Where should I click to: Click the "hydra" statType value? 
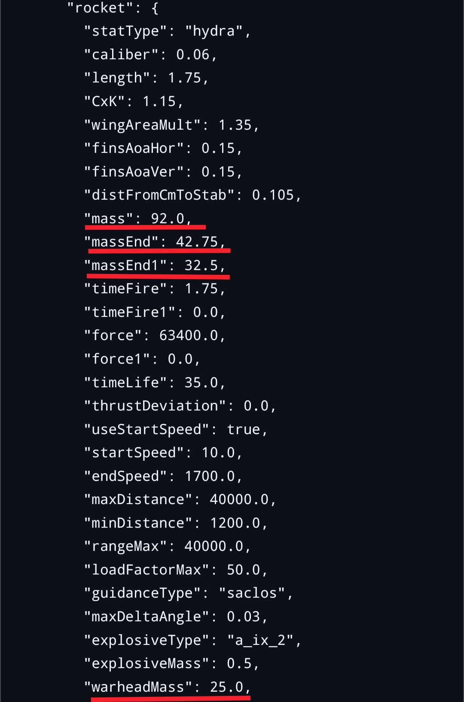point(214,31)
